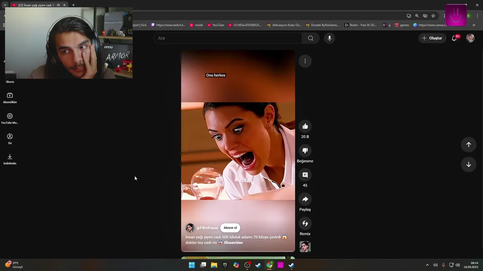Open the @FilmKısası channel link

click(x=207, y=228)
